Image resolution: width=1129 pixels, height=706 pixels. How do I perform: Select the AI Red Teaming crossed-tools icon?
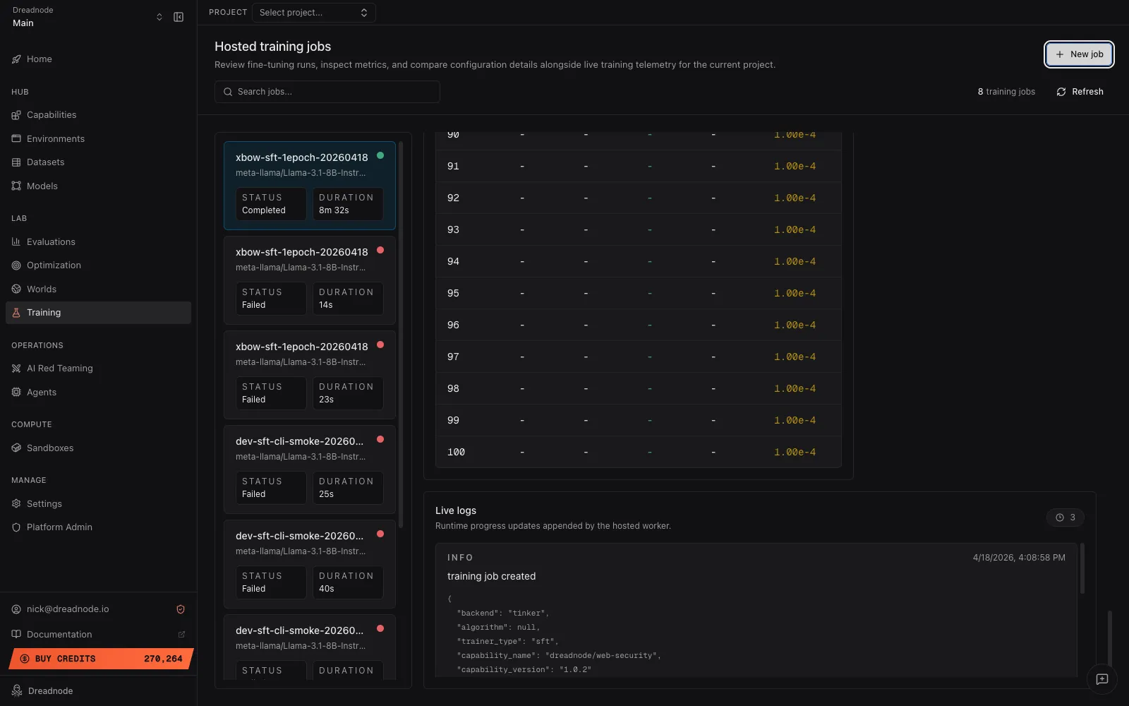tap(17, 368)
